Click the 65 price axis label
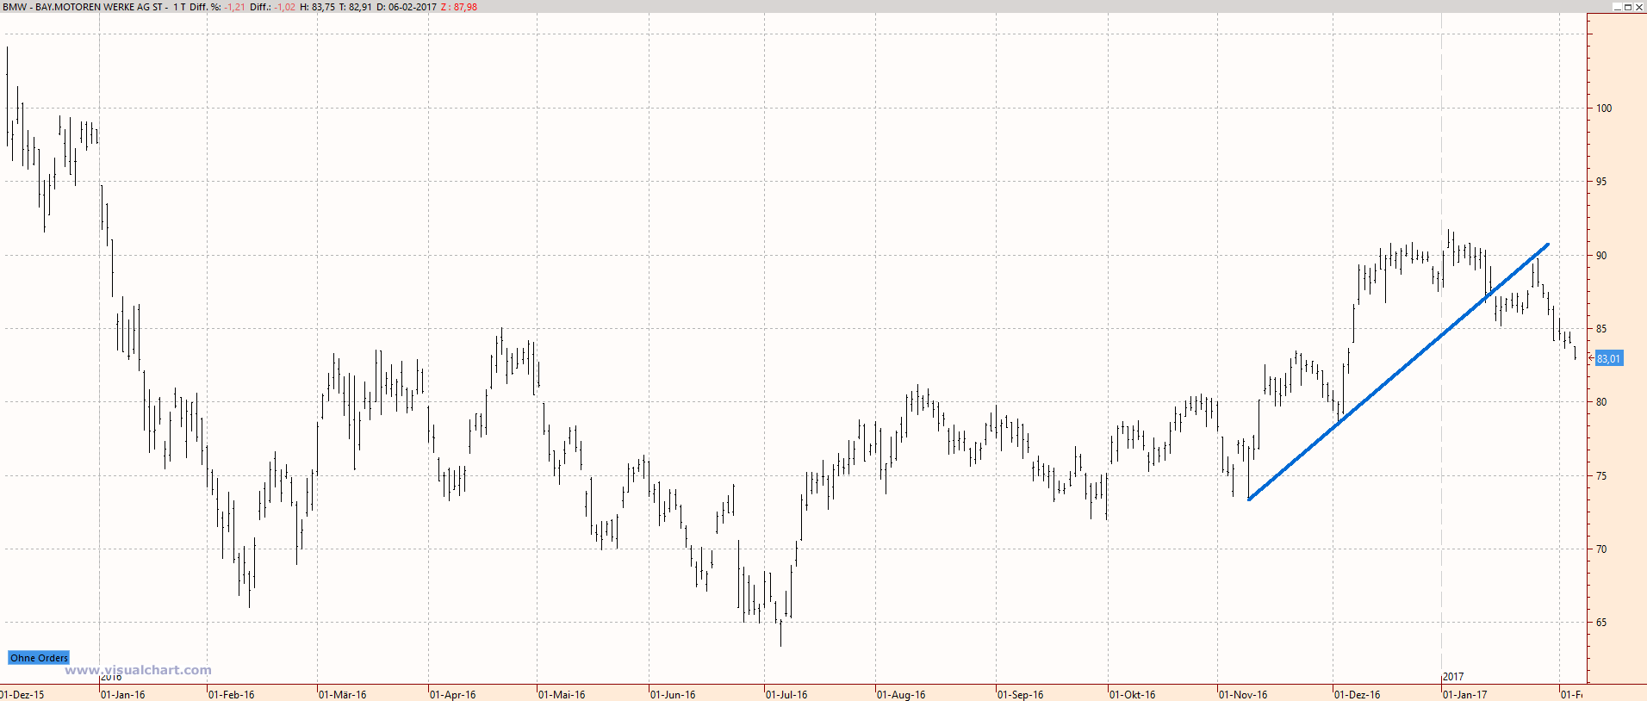Screen dimensions: 1647x701 [1601, 623]
